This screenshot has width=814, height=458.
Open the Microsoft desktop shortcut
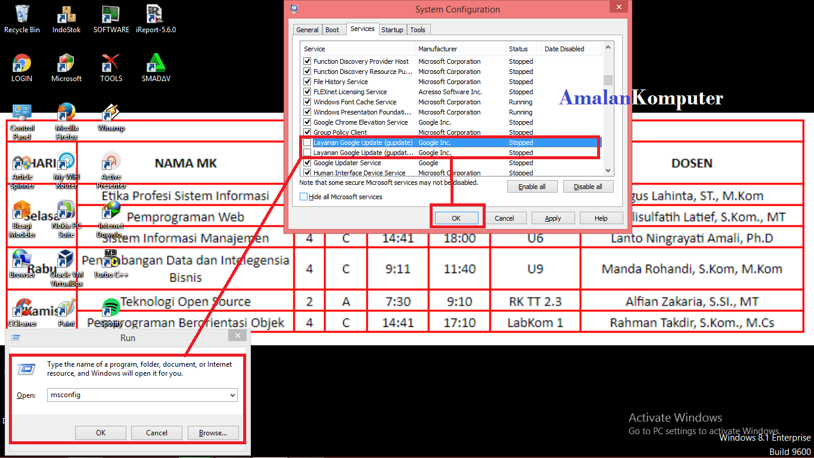(67, 67)
